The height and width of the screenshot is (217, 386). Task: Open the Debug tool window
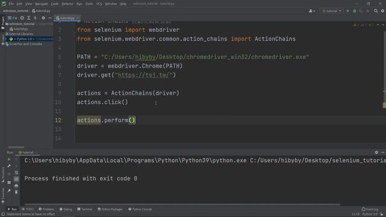click(x=66, y=209)
